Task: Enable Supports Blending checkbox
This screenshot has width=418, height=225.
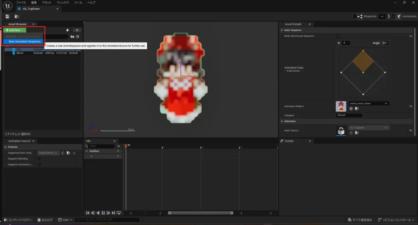Action: pyautogui.click(x=39, y=159)
